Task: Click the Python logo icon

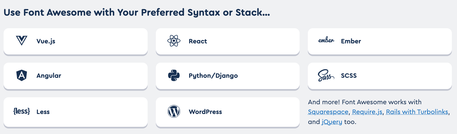Action: point(174,75)
